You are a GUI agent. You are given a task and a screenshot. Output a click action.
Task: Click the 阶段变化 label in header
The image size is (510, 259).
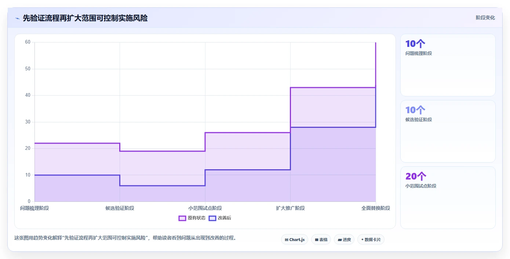[x=485, y=18]
